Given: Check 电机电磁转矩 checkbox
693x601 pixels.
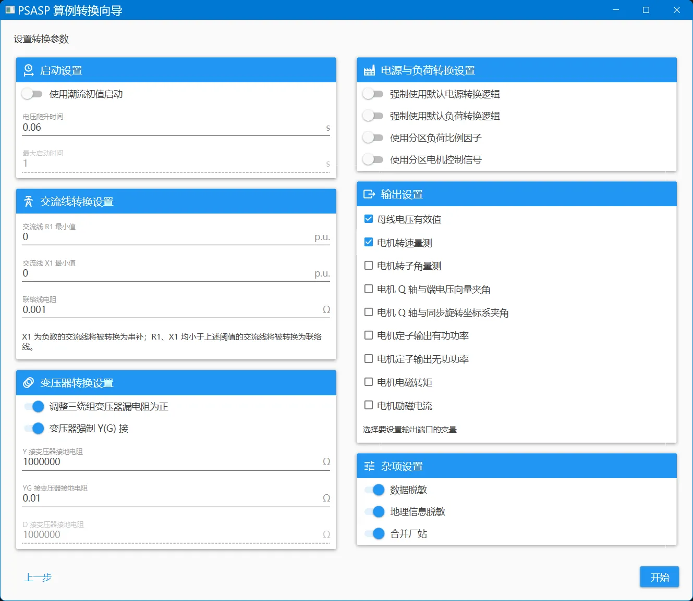Looking at the screenshot, I should pos(369,382).
